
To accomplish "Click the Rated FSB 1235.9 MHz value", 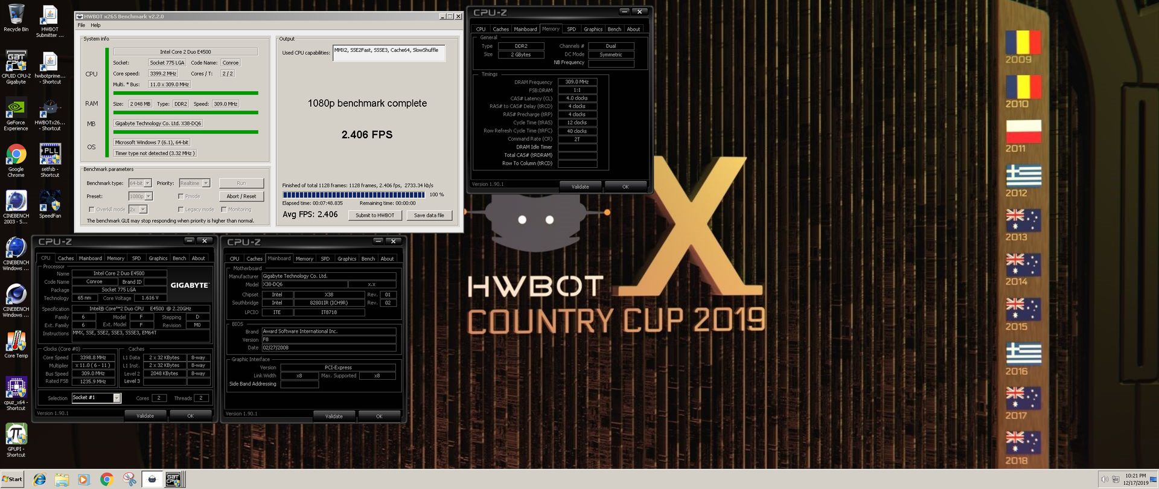I will click(x=93, y=382).
